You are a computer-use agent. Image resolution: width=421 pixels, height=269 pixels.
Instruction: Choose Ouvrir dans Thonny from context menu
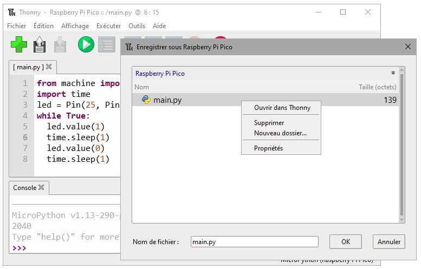tap(282, 108)
